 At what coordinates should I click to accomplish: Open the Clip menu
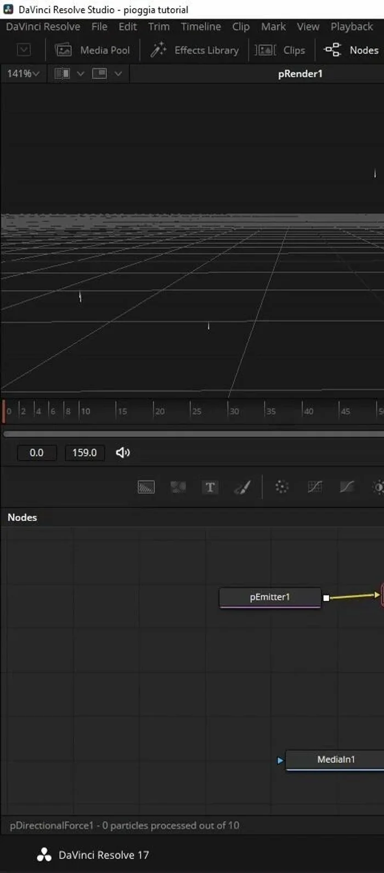241,26
